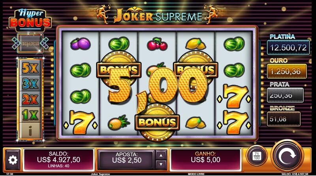316x176 pixels.
Task: Click the Prata jackpot display
Action: pyautogui.click(x=285, y=95)
